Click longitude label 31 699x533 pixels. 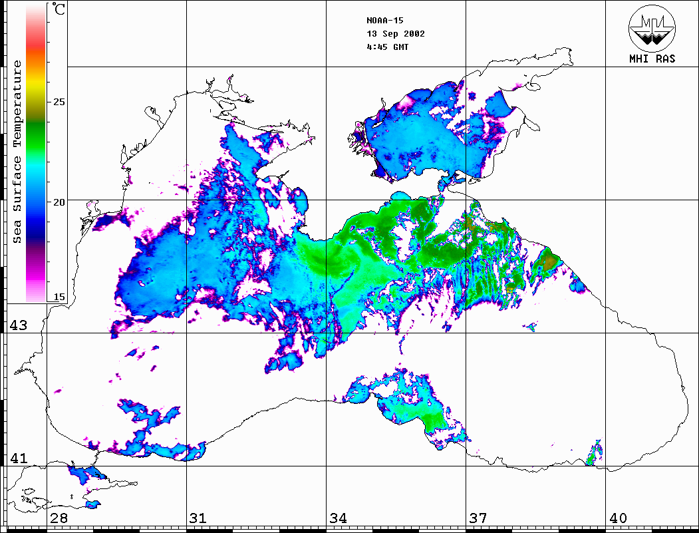click(x=198, y=518)
